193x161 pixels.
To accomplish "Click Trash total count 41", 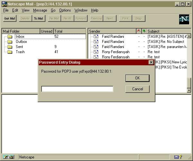I will coord(56,52).
